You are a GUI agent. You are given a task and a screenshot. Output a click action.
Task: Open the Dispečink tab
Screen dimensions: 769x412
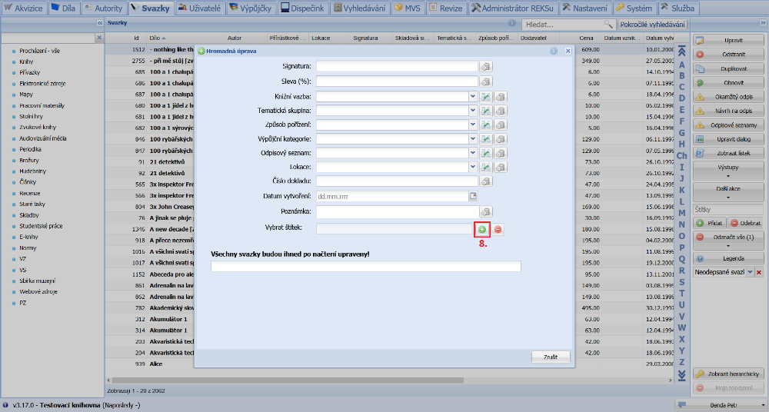click(305, 8)
